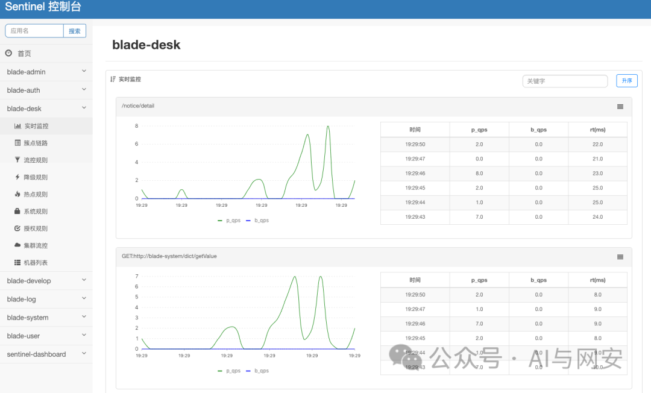Image resolution: width=651 pixels, height=393 pixels.
Task: Toggle b_qps legend in the dict/getValue chart
Action: [257, 371]
